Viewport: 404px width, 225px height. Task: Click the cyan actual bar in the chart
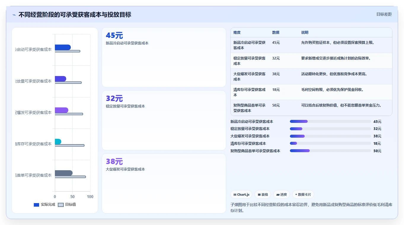[x=58, y=142]
